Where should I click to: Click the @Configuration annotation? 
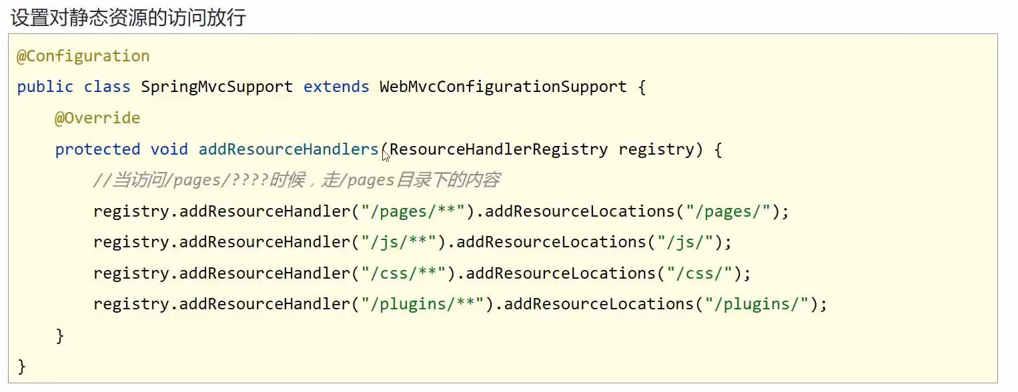pos(83,56)
